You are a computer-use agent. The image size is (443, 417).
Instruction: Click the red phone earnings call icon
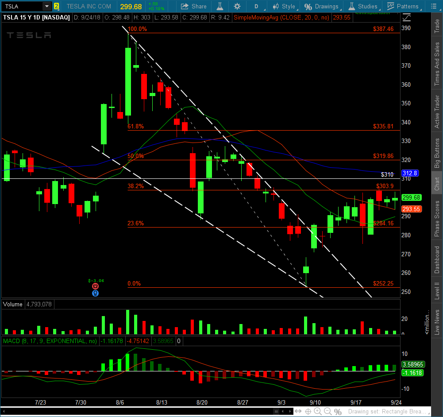point(96,286)
